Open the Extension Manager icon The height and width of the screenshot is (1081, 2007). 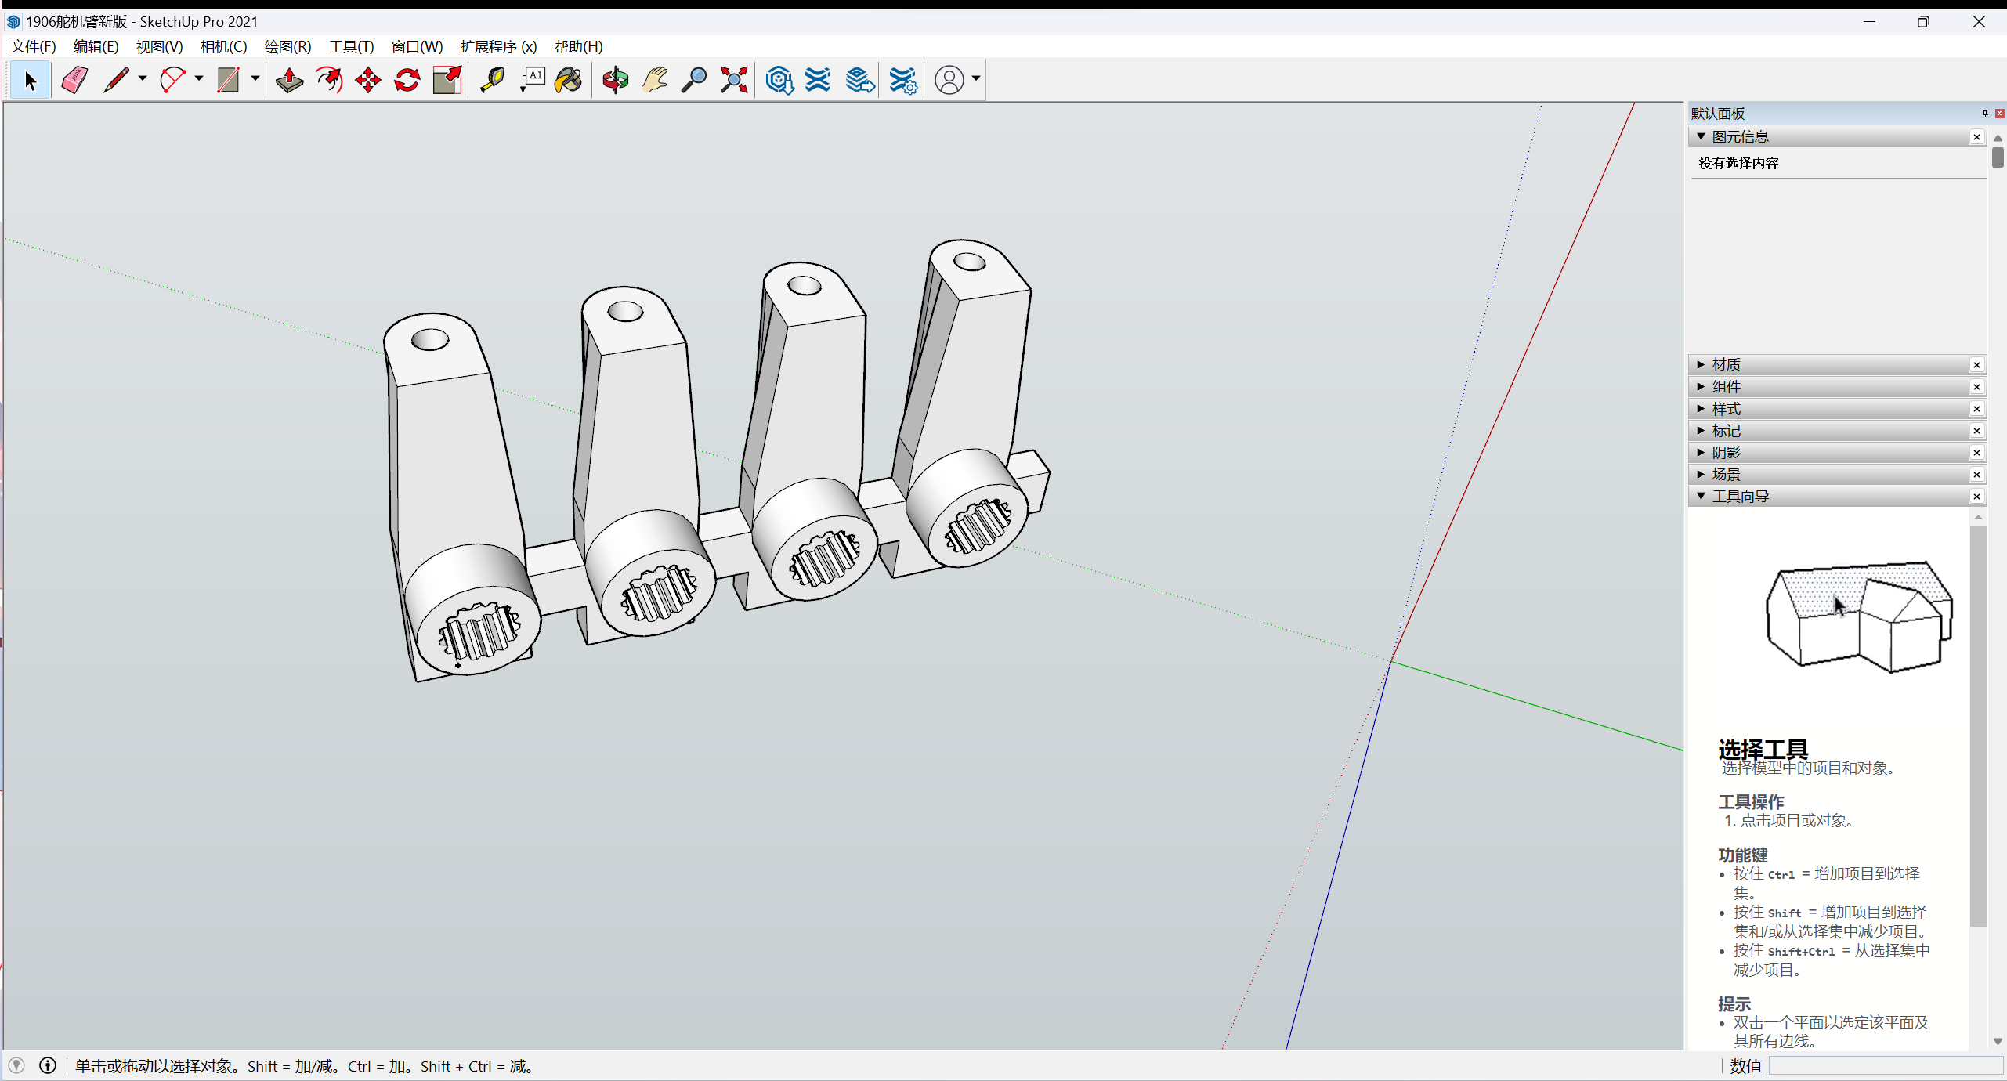coord(902,80)
